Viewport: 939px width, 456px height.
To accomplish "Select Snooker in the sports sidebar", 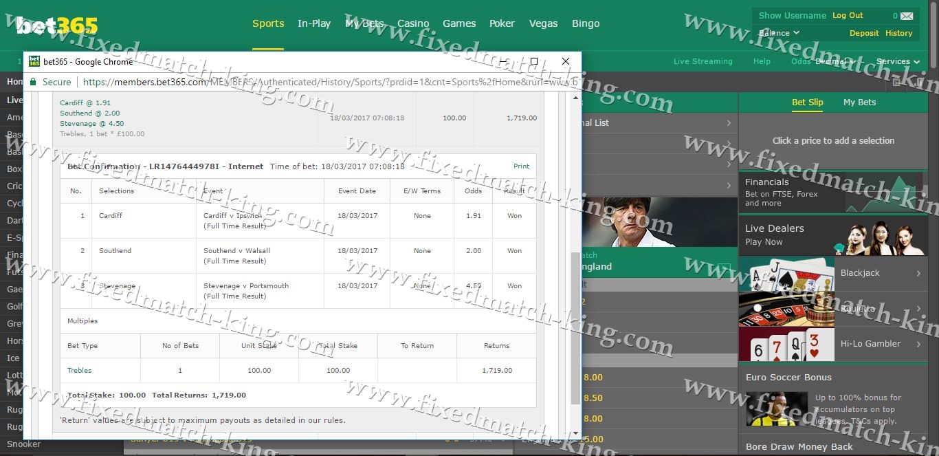I will click(x=23, y=444).
